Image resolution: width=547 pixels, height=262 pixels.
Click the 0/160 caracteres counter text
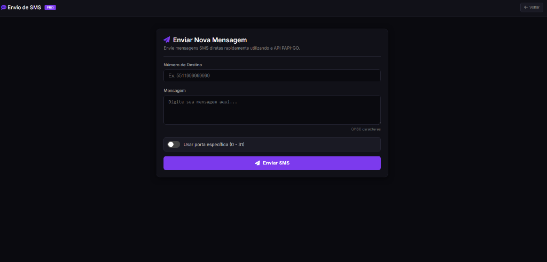(366, 129)
